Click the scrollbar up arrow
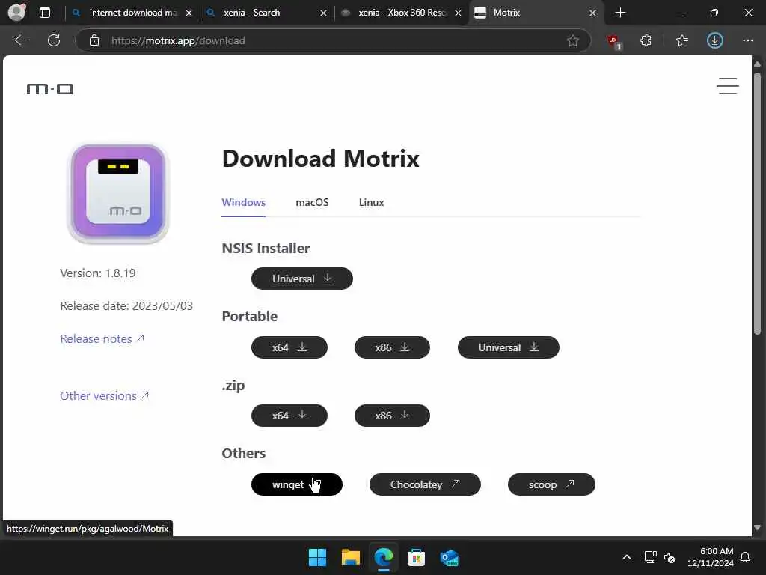 click(757, 64)
